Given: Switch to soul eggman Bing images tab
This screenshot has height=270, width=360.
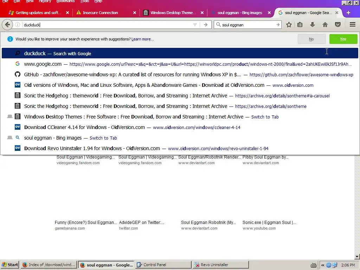Looking at the screenshot, I should (239, 13).
